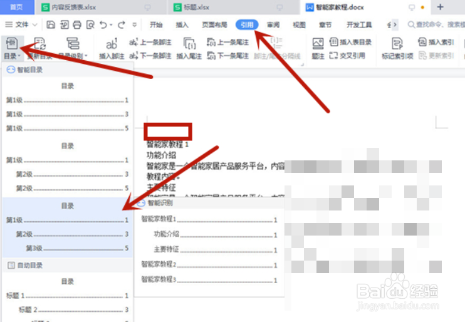
Task: Click 更新索引
Action: pyautogui.click(x=436, y=56)
